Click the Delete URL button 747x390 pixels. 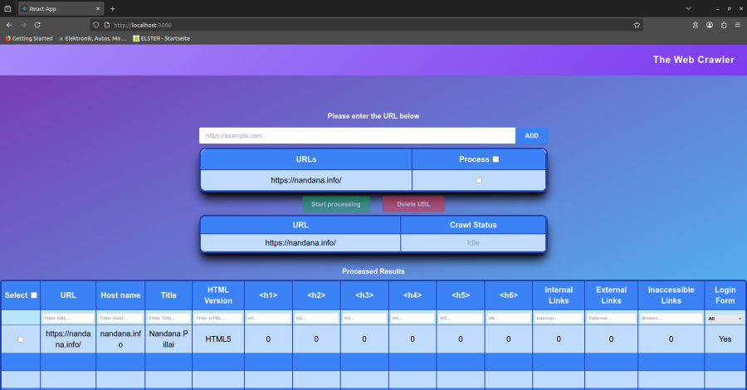[x=413, y=204]
